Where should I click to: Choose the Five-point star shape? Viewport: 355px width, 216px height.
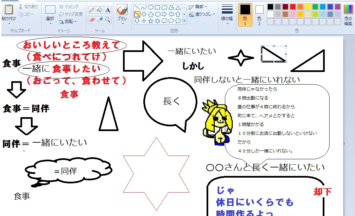coord(151,21)
